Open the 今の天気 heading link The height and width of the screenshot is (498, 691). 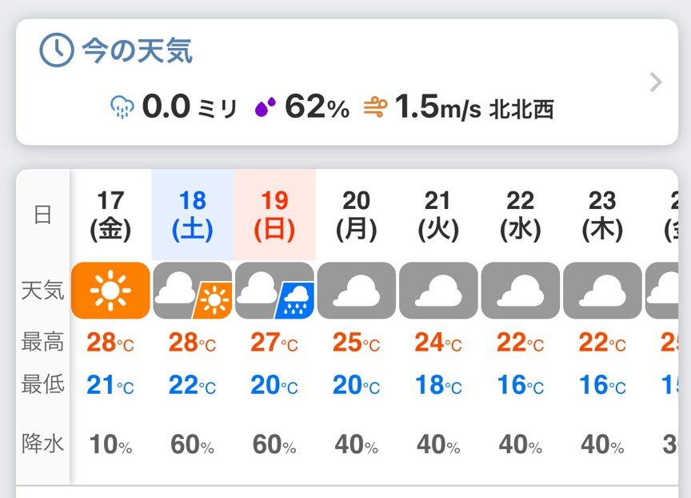[137, 51]
